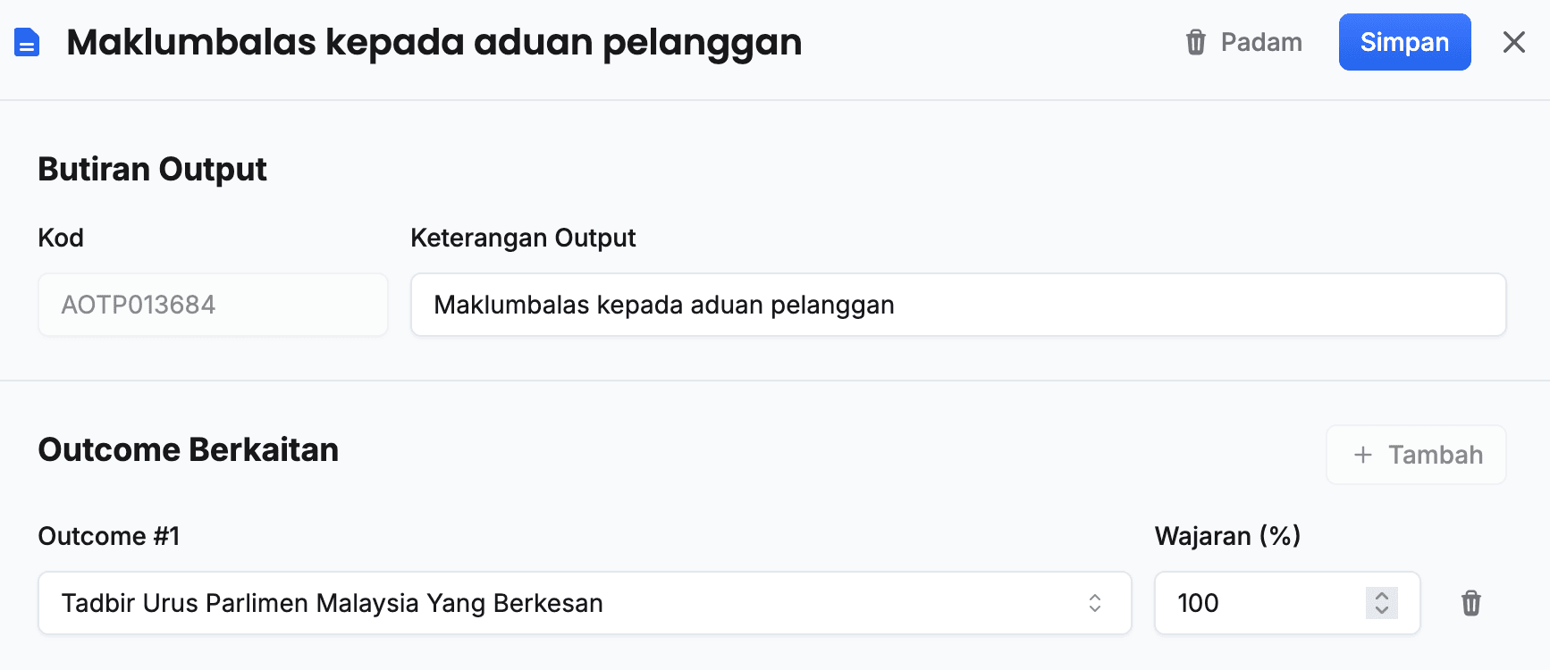Click the Outcome #1 label
The image size is (1550, 670).
pos(109,536)
